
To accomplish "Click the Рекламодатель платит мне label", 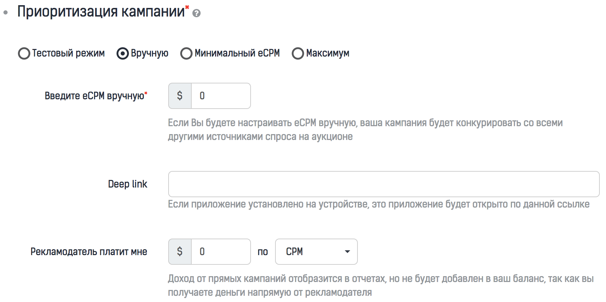I will pos(89,252).
